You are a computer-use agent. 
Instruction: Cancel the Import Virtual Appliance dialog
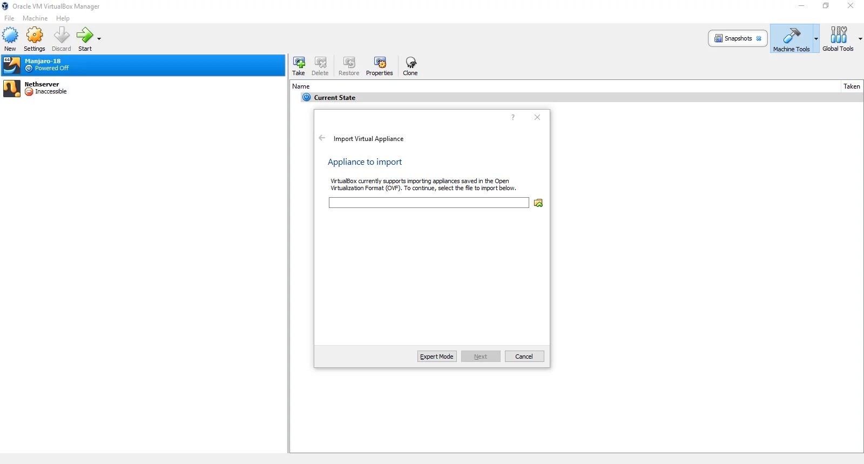[524, 357]
